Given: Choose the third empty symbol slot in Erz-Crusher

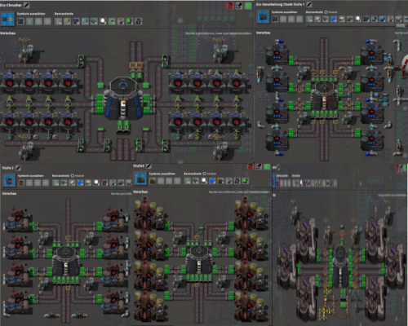Looking at the screenshot, I should click(38, 21).
